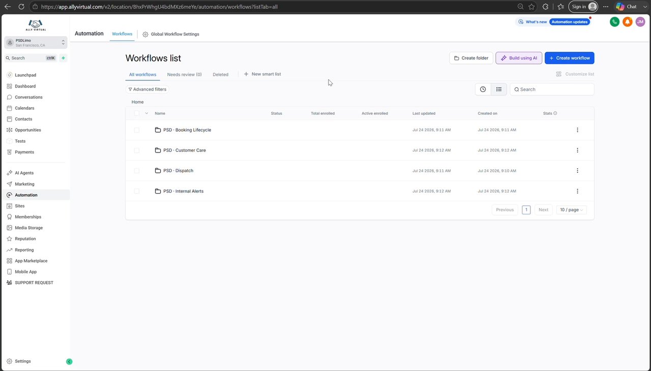Check PSD · Dispatch row checkbox
This screenshot has height=371, width=651.
137,171
